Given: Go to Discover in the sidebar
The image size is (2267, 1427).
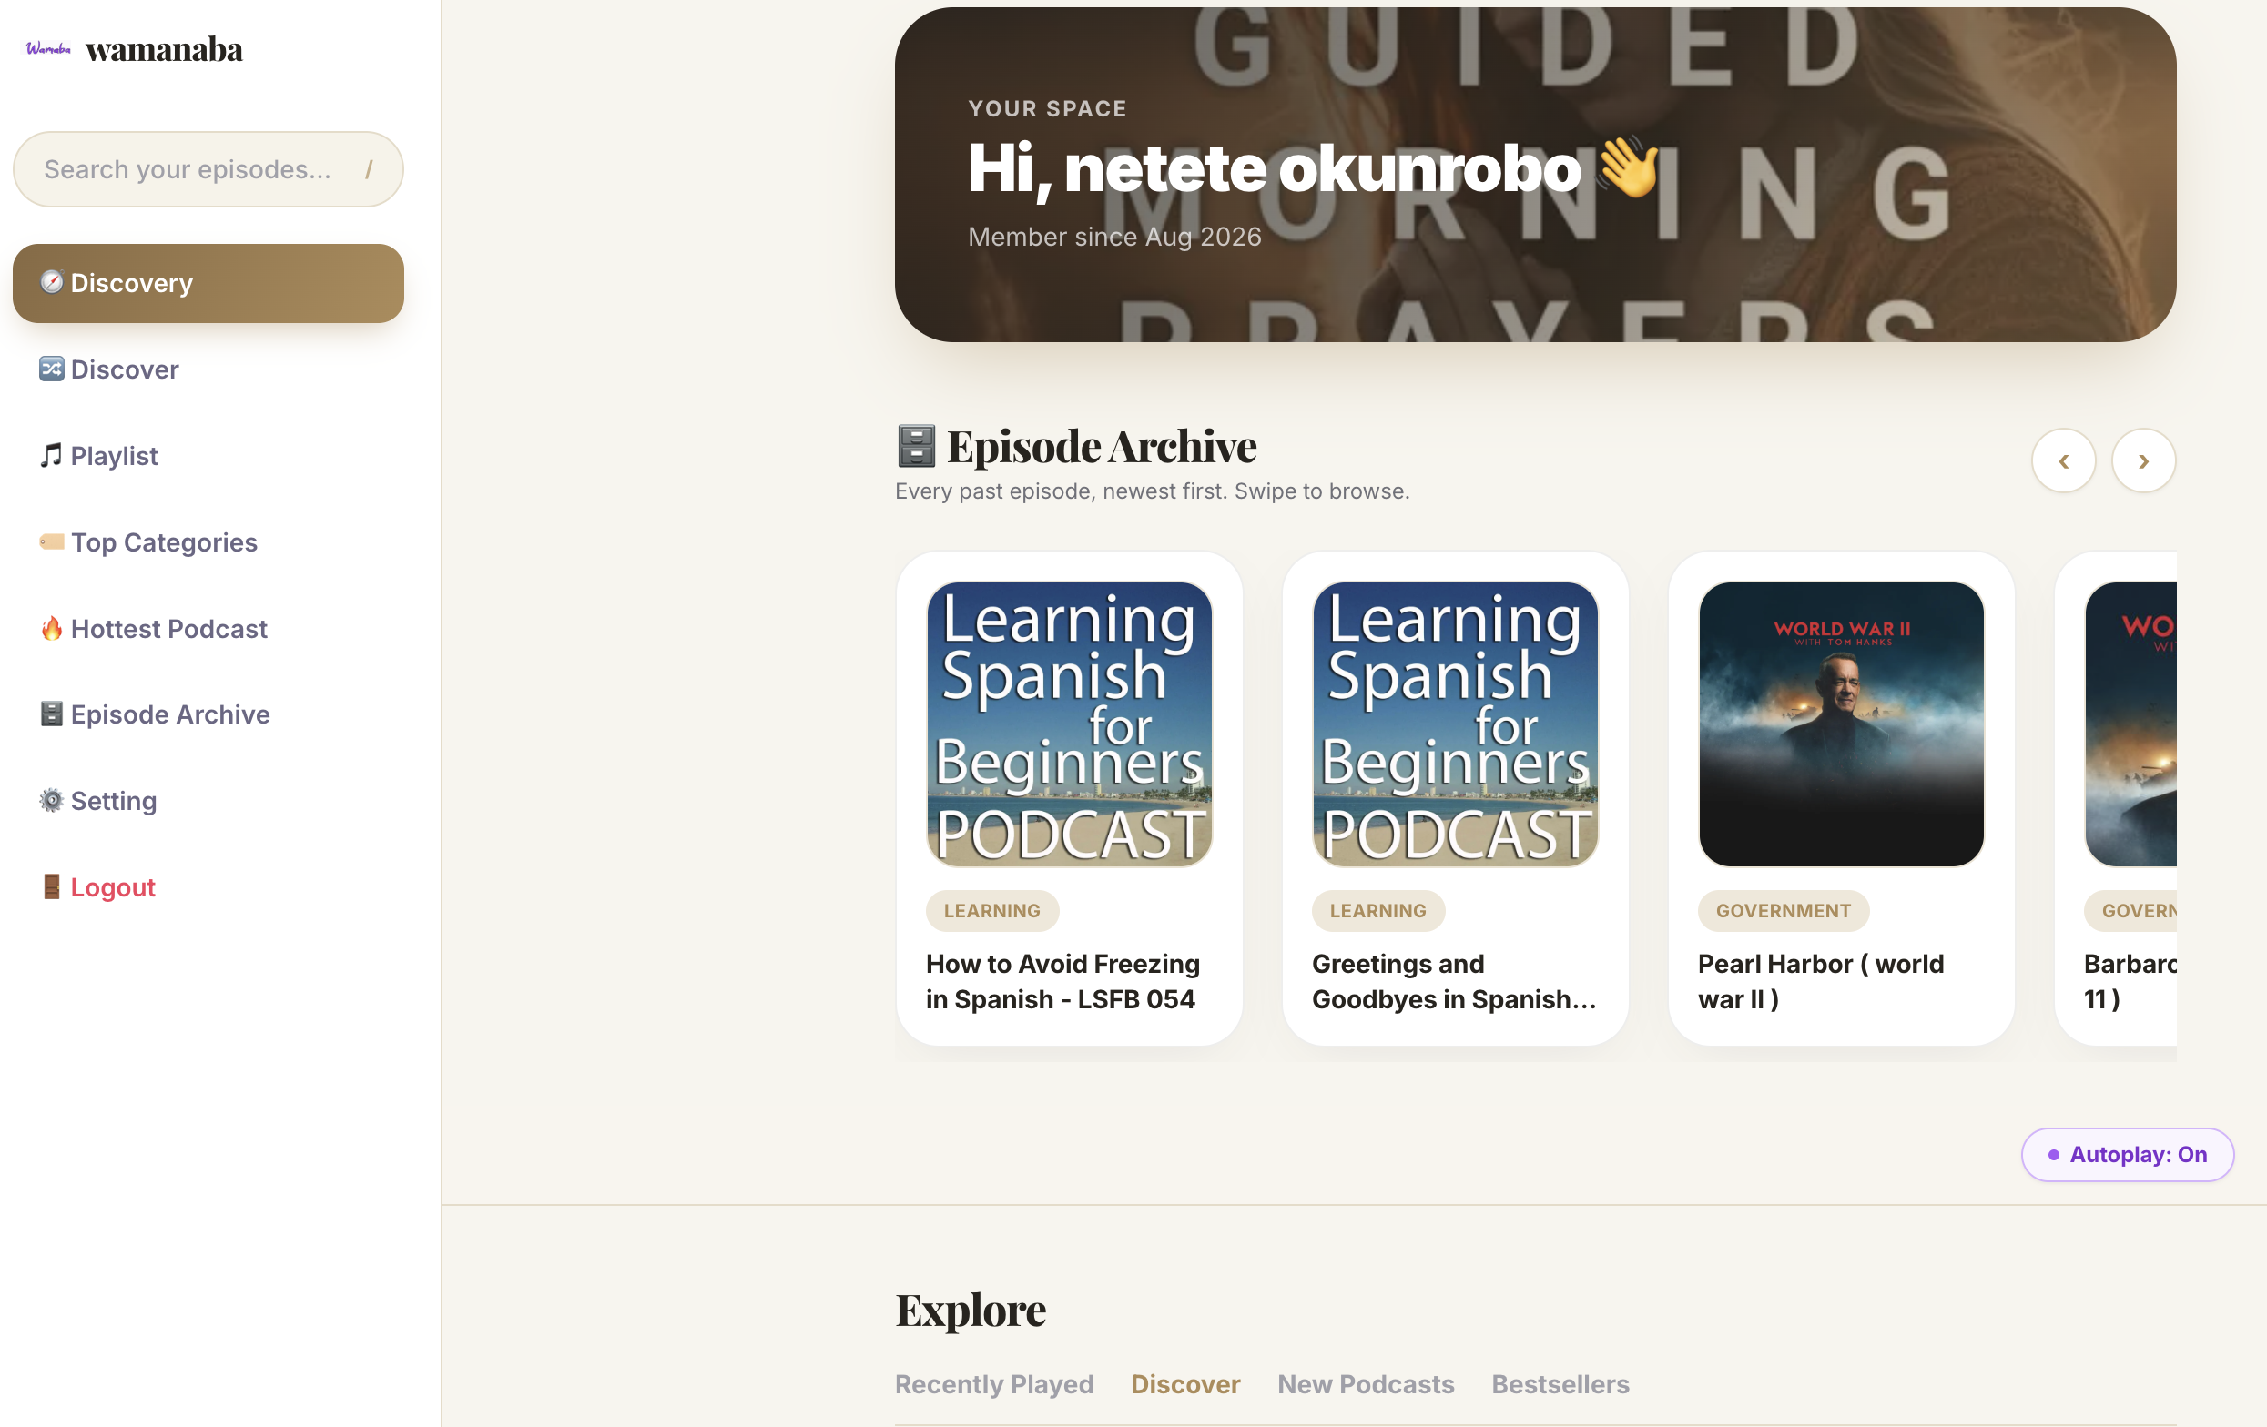Looking at the screenshot, I should tap(208, 369).
